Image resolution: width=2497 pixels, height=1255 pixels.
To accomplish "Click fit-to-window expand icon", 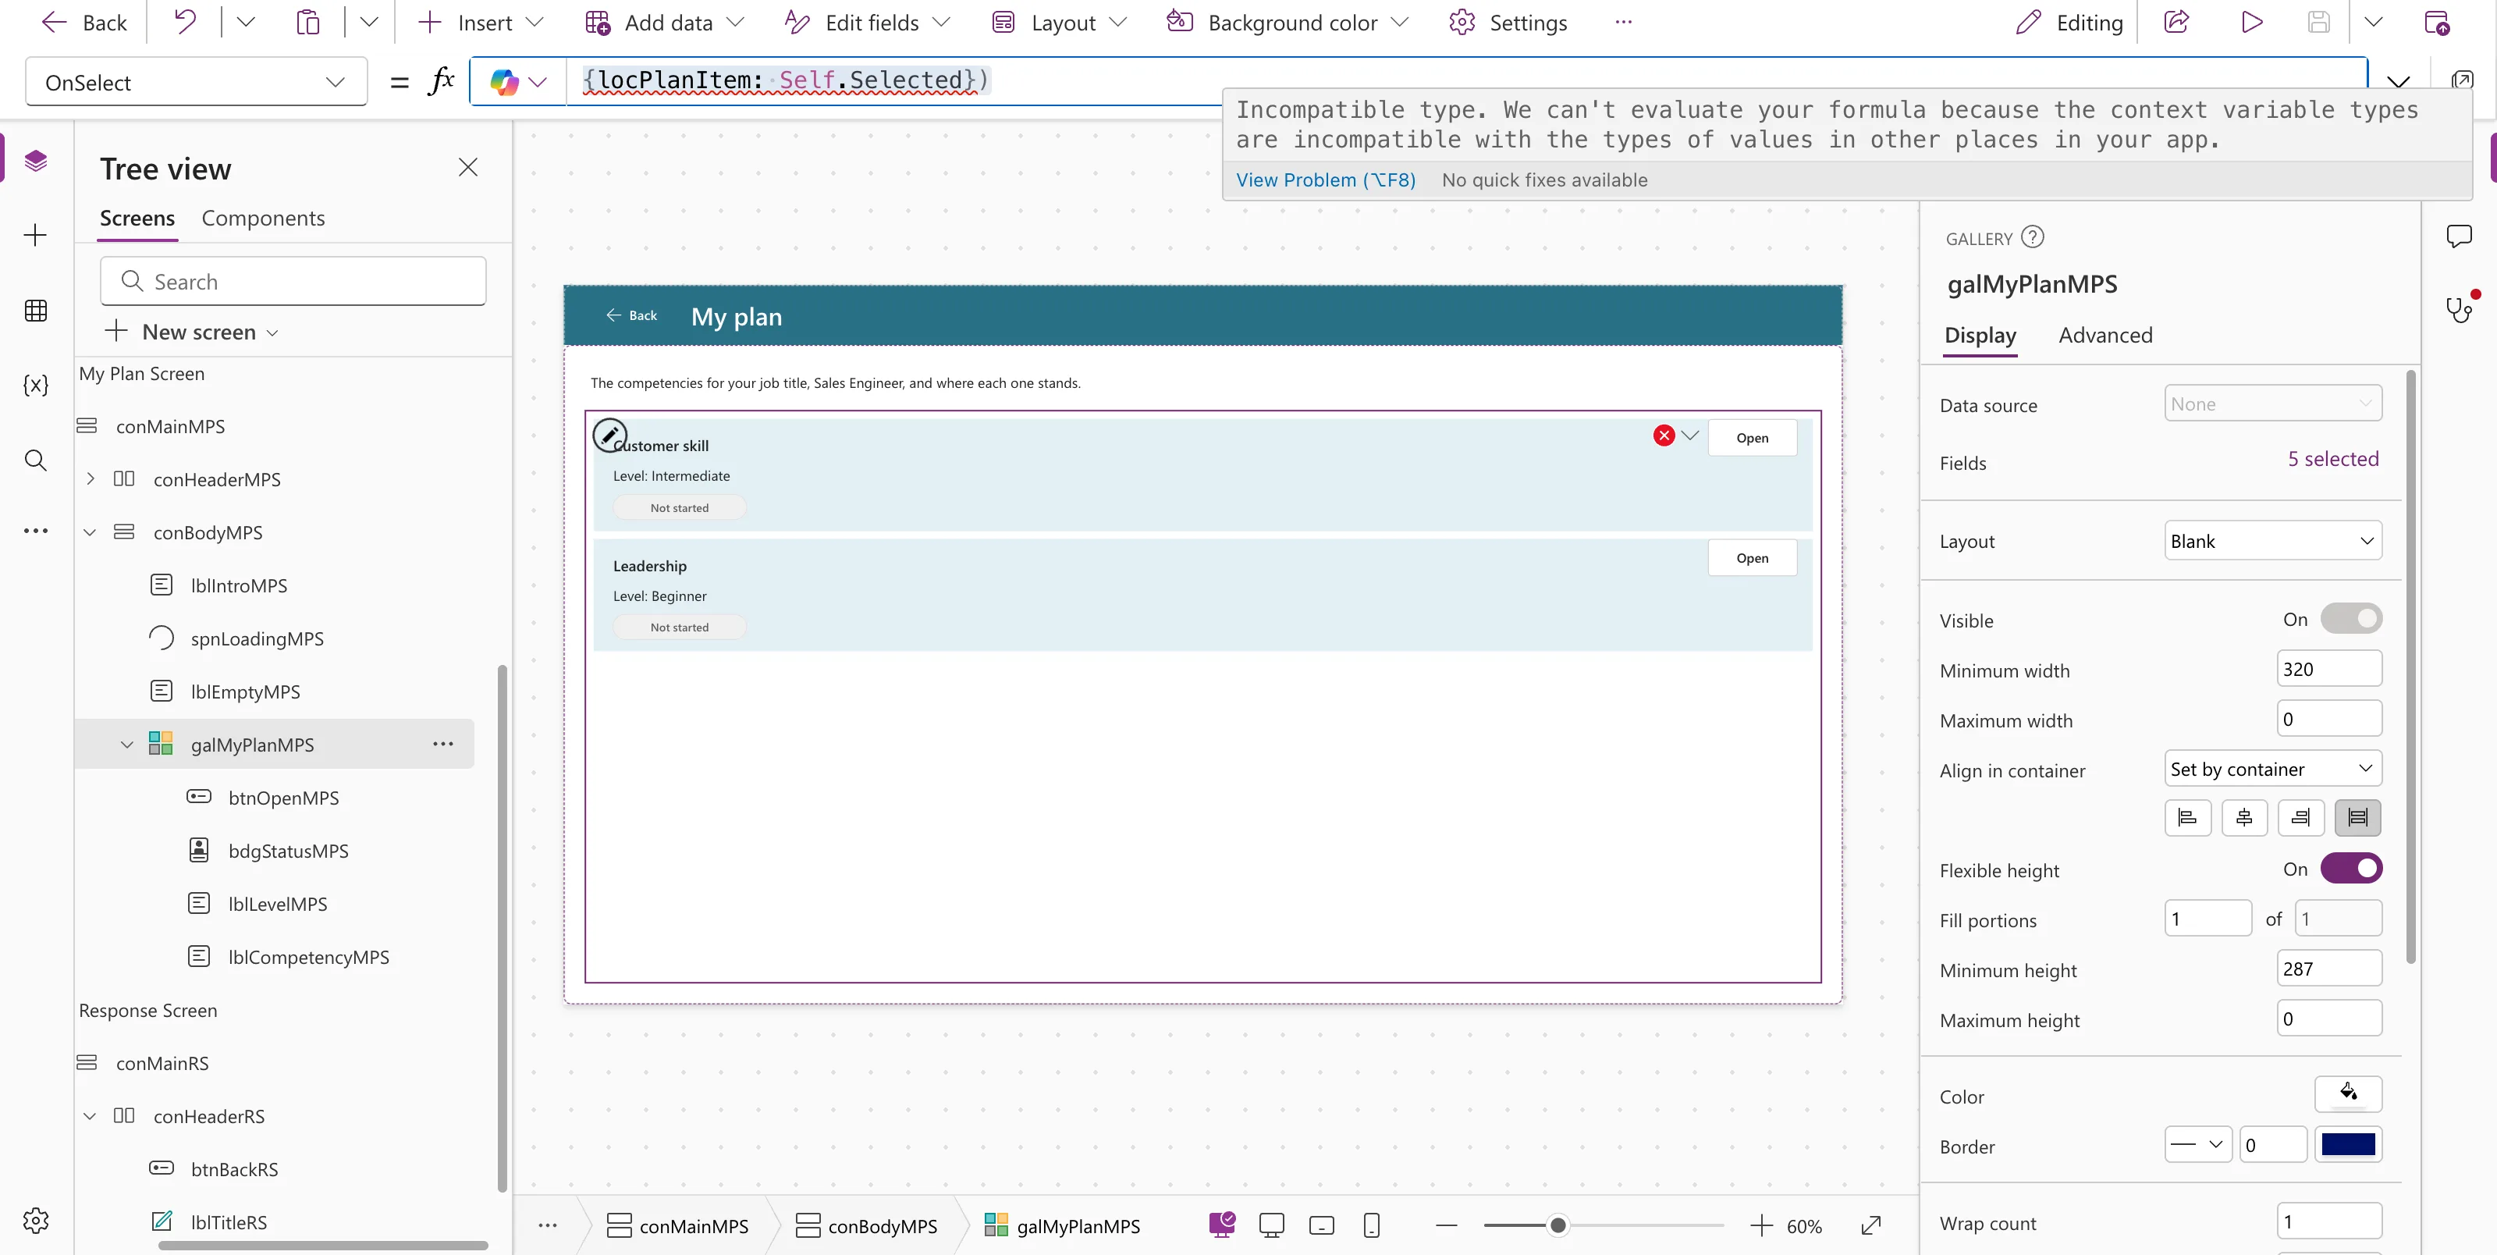I will pos(1871,1226).
